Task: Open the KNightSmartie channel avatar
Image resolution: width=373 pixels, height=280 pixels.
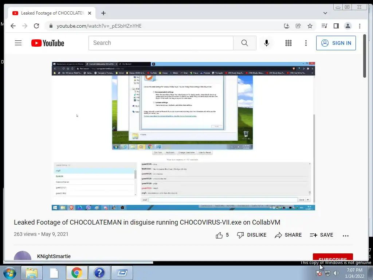Action: pos(23,256)
